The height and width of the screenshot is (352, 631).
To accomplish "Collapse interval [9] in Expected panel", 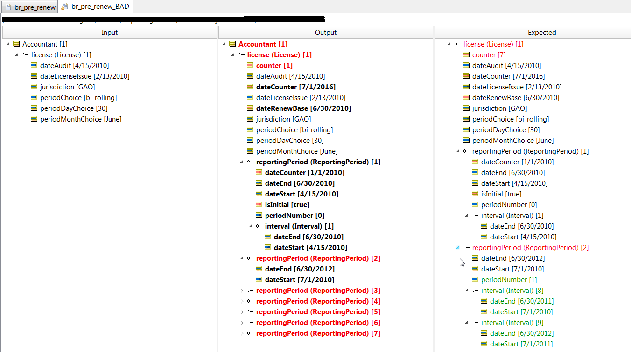I will pos(467,323).
